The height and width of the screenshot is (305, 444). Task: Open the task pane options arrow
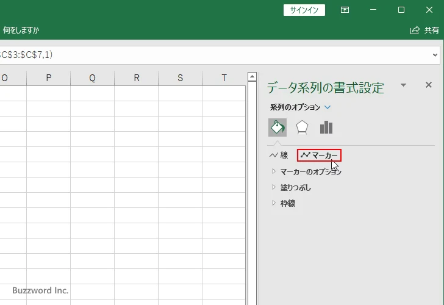pyautogui.click(x=404, y=85)
